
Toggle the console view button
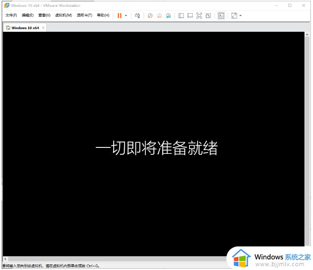(x=221, y=15)
